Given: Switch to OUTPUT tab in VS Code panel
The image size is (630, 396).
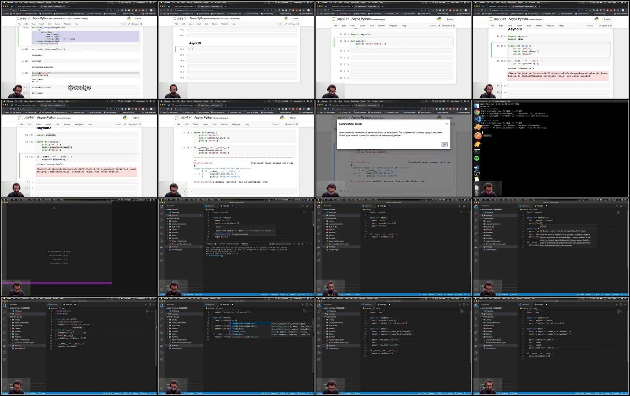Looking at the screenshot, I should (222, 244).
